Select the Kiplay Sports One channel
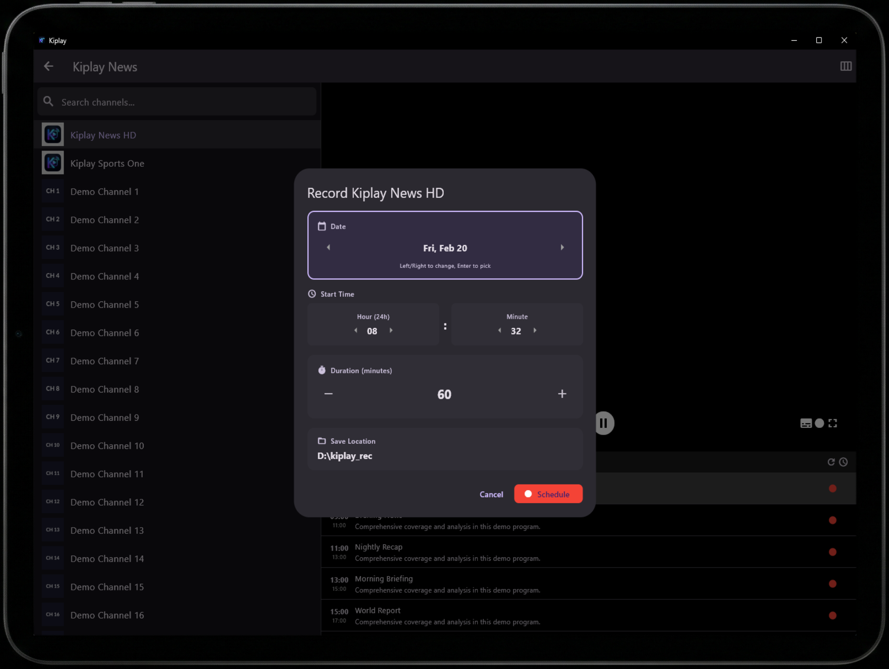Viewport: 889px width, 669px height. [107, 163]
